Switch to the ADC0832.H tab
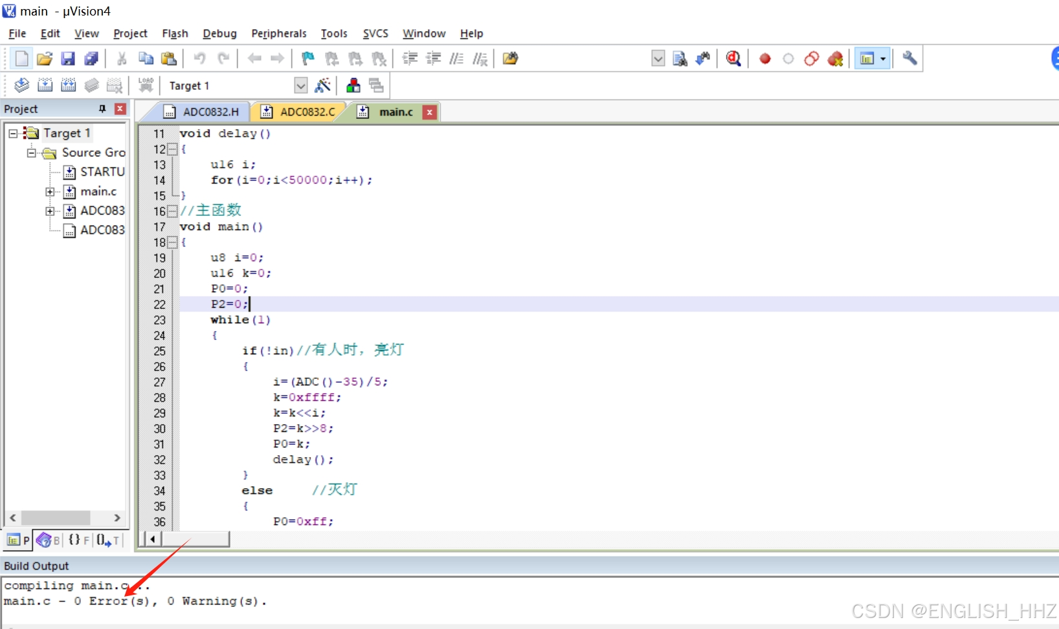Viewport: 1059px width, 629px height. click(203, 112)
